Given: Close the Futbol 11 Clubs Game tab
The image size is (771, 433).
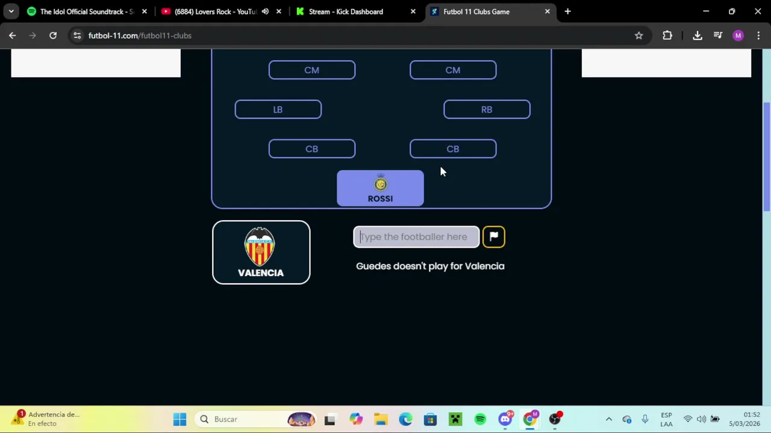Looking at the screenshot, I should click(x=547, y=11).
